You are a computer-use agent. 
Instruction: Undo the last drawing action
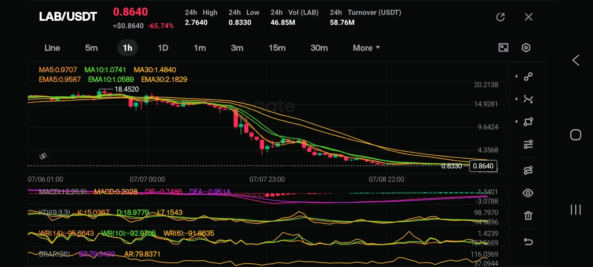coord(528,242)
